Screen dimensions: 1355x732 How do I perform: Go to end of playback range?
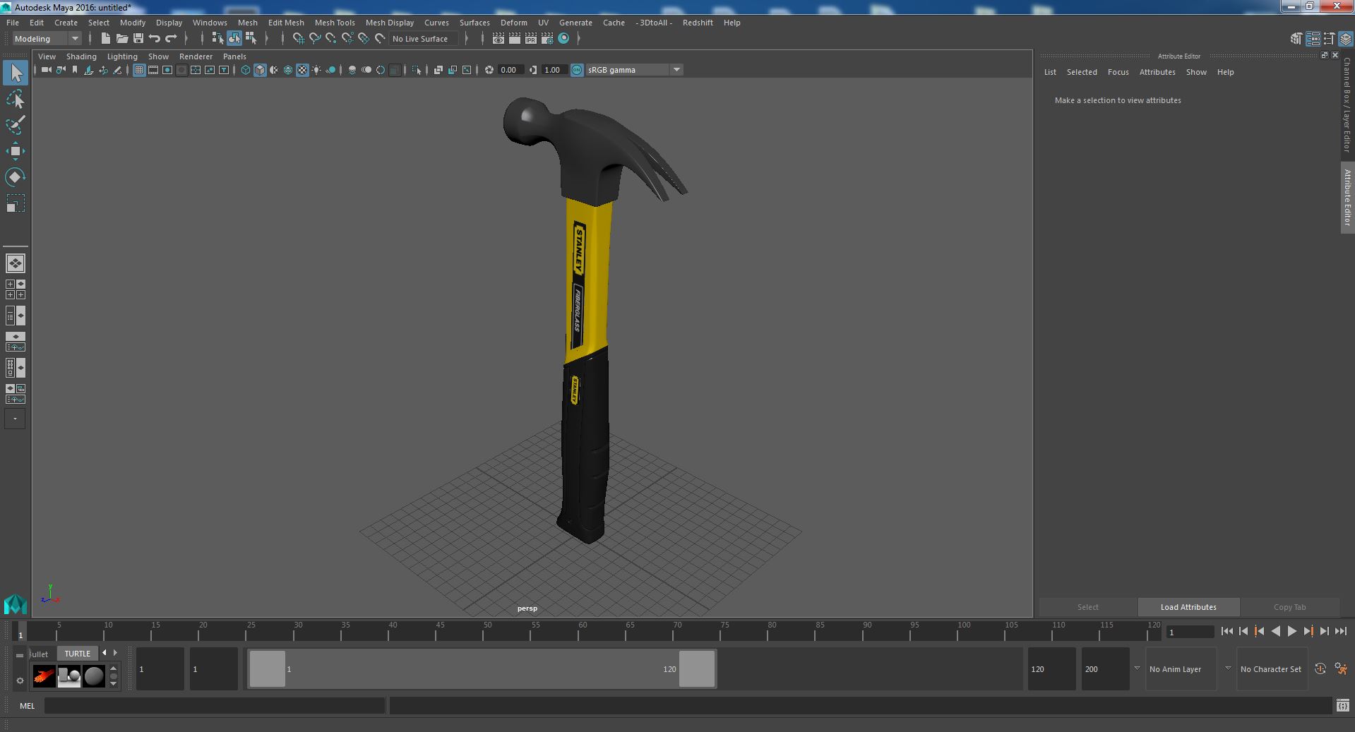click(x=1341, y=632)
